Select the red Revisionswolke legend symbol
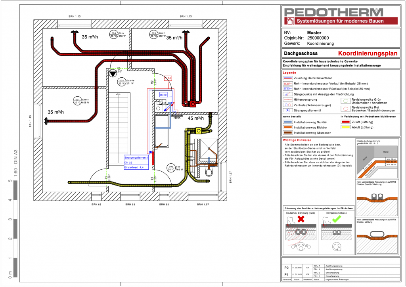 345,109
